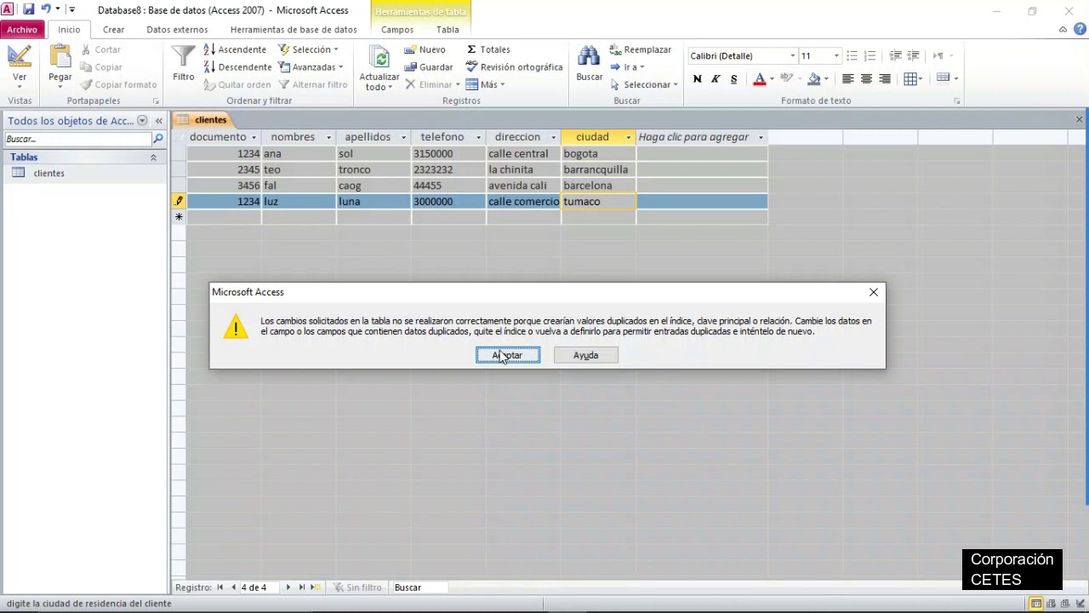This screenshot has width=1089, height=613.
Task: Click the Undo icon in quick access toolbar
Action: coord(46,9)
